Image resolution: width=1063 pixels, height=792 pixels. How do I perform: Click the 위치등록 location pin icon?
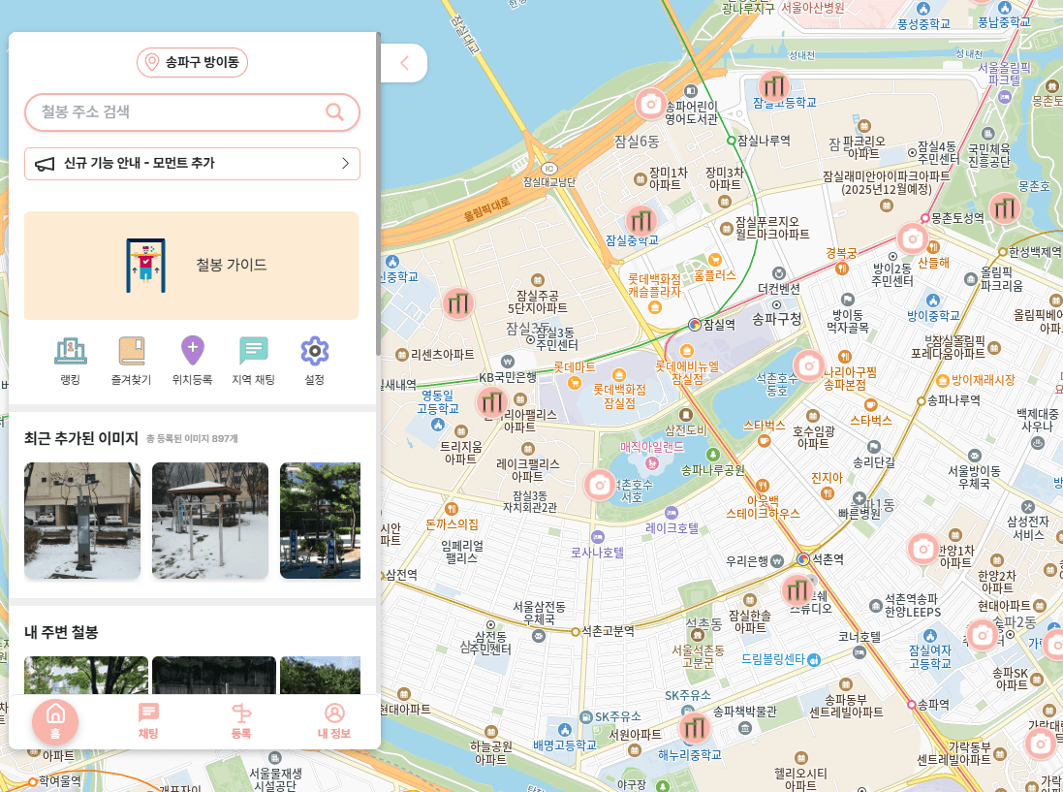pyautogui.click(x=192, y=352)
